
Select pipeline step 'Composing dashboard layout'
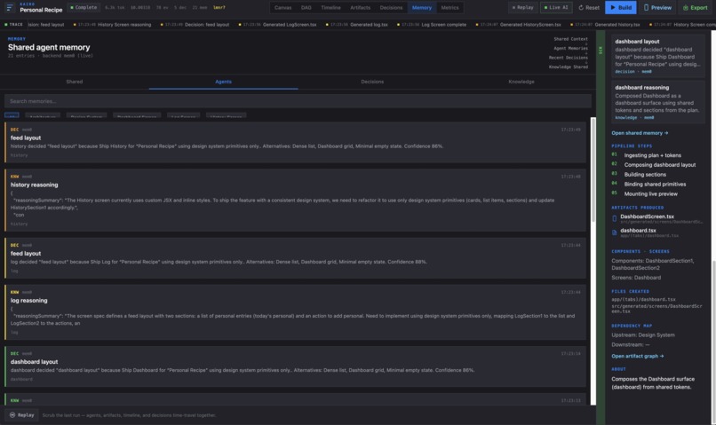click(x=660, y=165)
